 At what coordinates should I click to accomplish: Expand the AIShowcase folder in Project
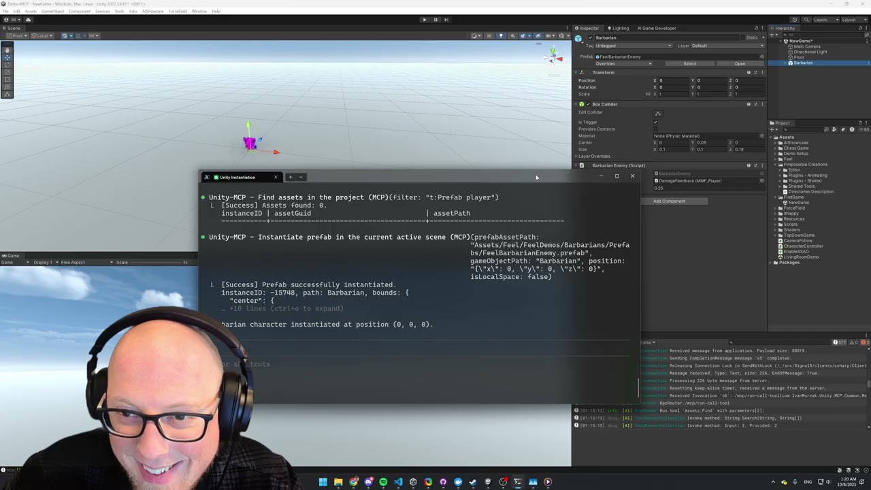776,143
